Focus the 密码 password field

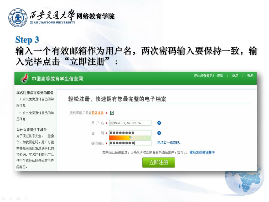130,133
